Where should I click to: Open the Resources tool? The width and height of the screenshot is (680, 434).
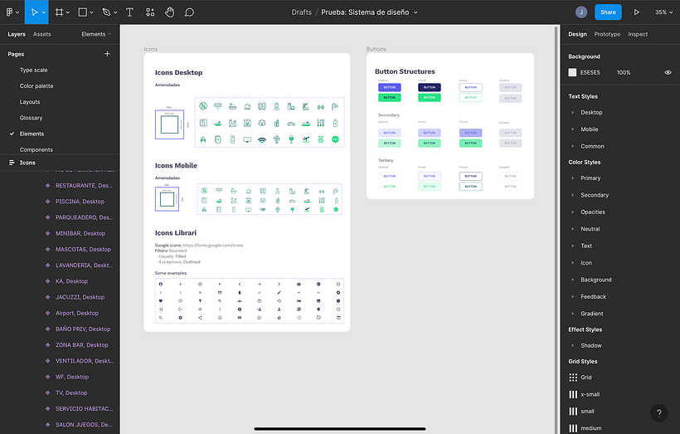point(150,12)
